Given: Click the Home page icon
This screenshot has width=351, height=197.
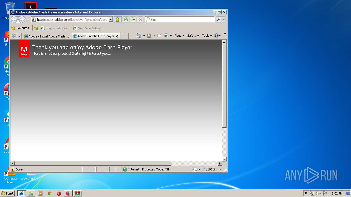Looking at the screenshot, I should click(139, 36).
